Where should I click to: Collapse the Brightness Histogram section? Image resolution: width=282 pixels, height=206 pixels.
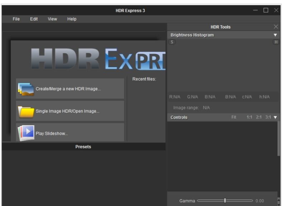click(x=275, y=35)
